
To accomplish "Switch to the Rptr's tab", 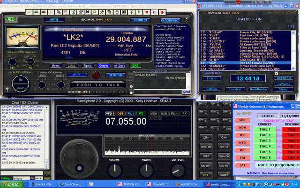I will [88, 66].
